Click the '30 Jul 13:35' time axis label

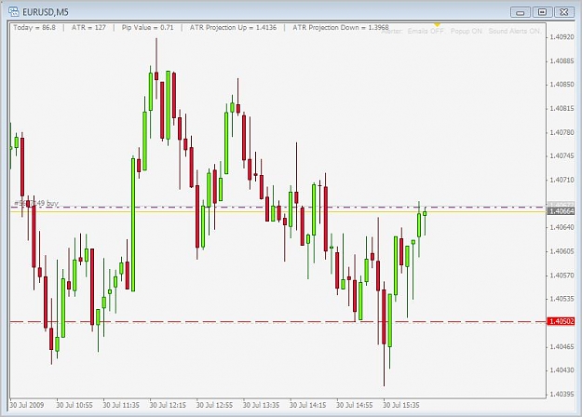(262, 405)
